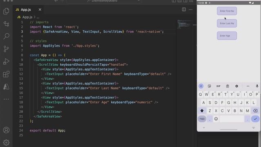The image size is (261, 147).
Task: Click the App.js breadcrumb item
Action: tap(27, 17)
